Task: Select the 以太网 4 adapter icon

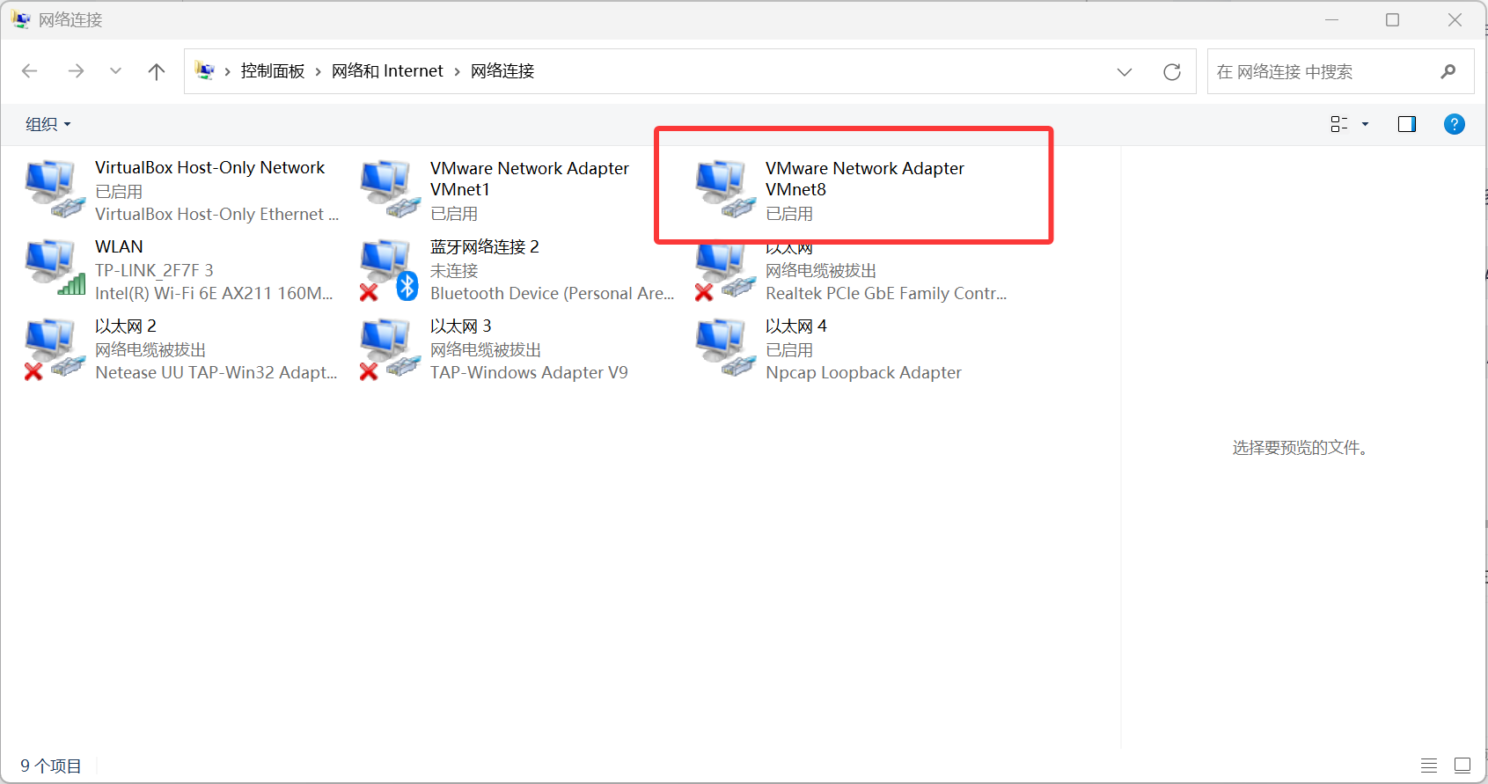Action: (725, 348)
